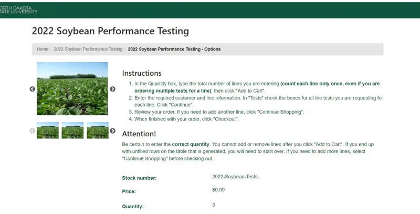Click the 2022-Soybean-Tests stock number value
Viewport: 420px width, 214px height.
tap(235, 177)
